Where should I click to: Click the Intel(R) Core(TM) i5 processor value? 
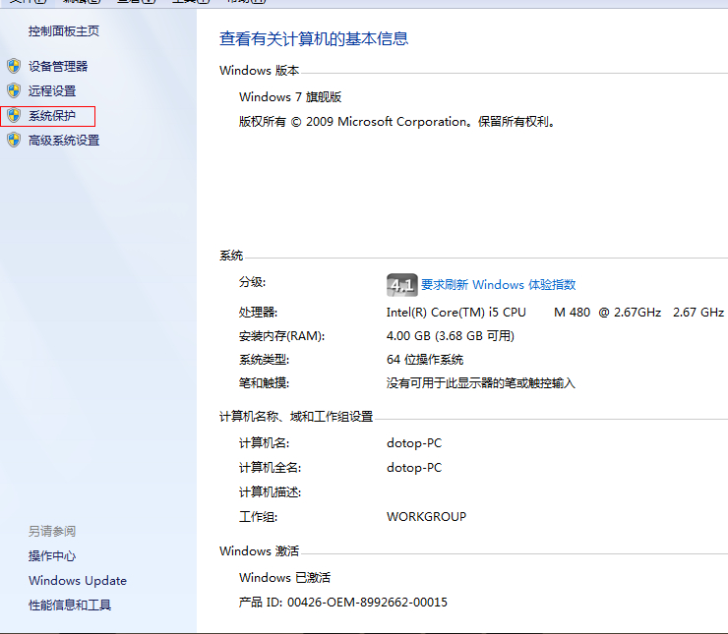pos(555,313)
